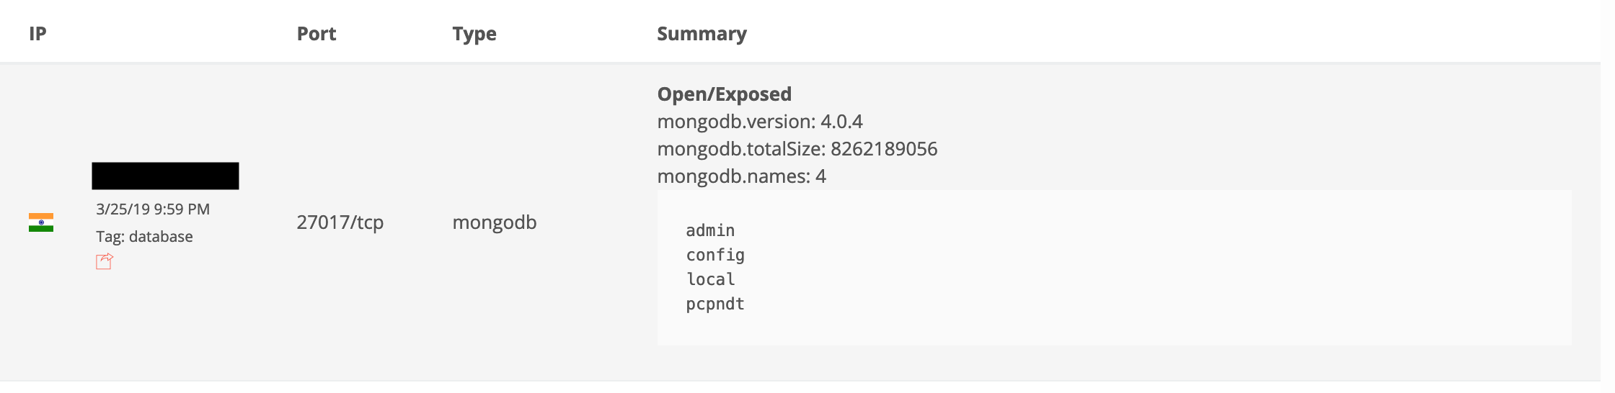Click the India flag icon
The width and height of the screenshot is (1615, 393).
[41, 222]
